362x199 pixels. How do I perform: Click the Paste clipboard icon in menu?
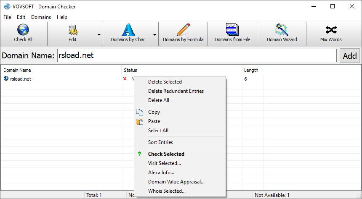[x=140, y=121]
